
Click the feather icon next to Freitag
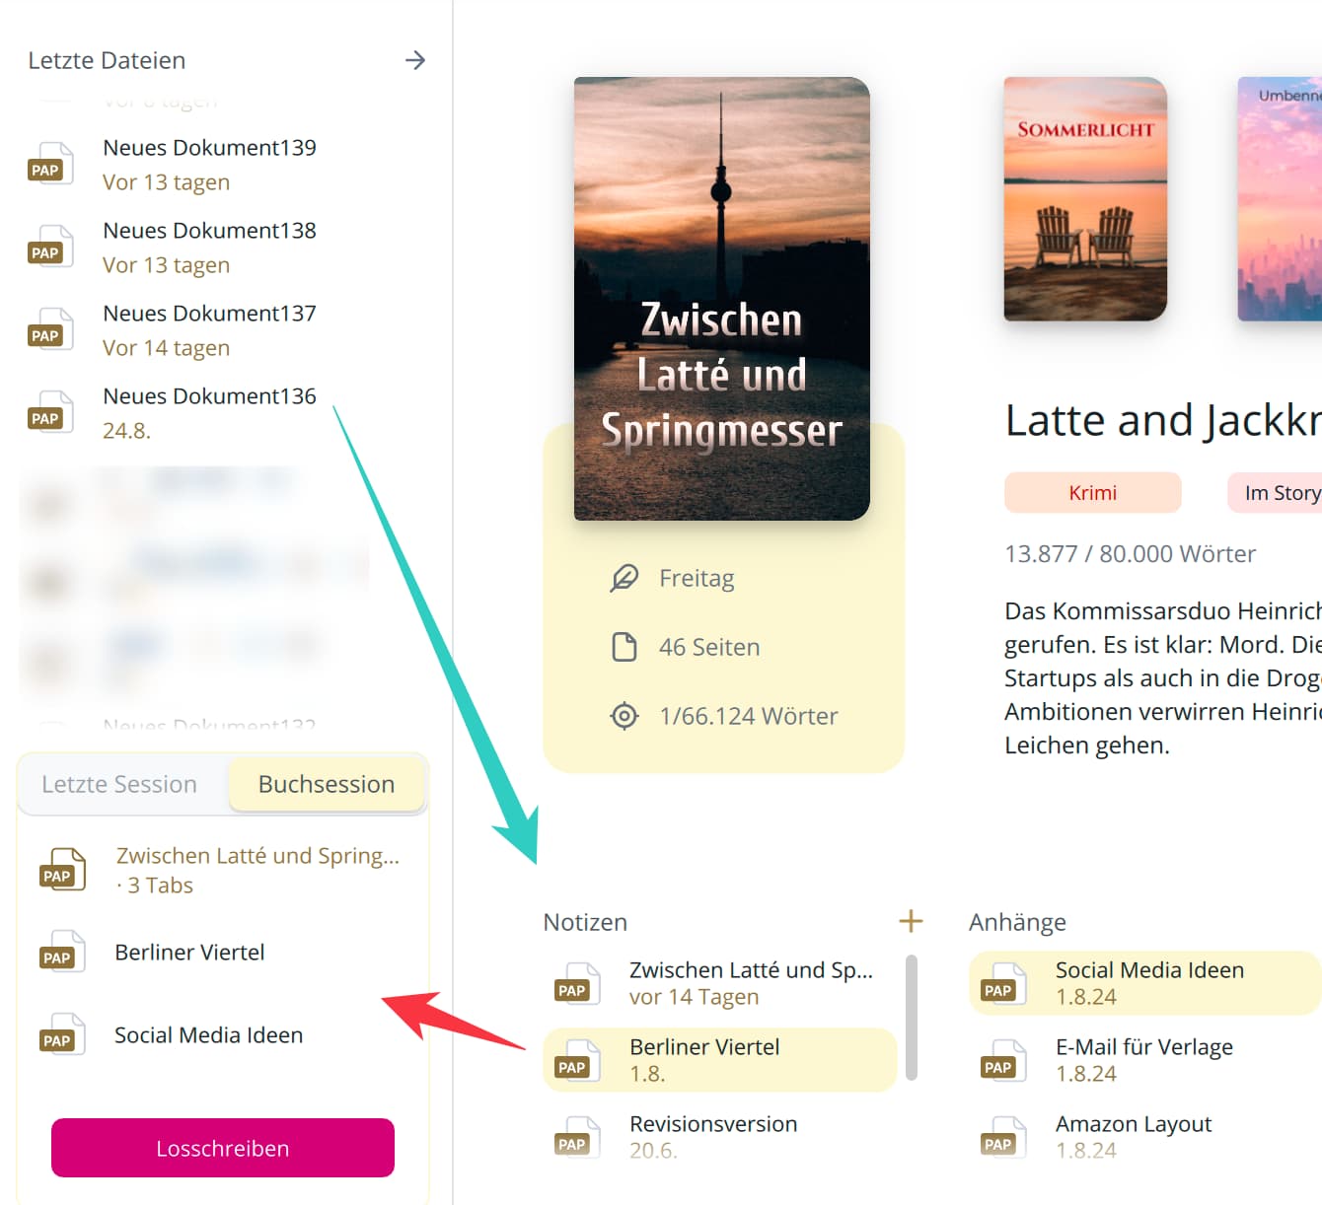point(624,578)
